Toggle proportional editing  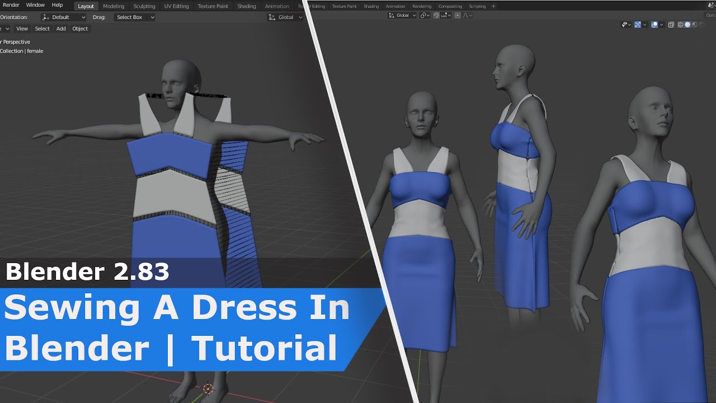(x=458, y=15)
